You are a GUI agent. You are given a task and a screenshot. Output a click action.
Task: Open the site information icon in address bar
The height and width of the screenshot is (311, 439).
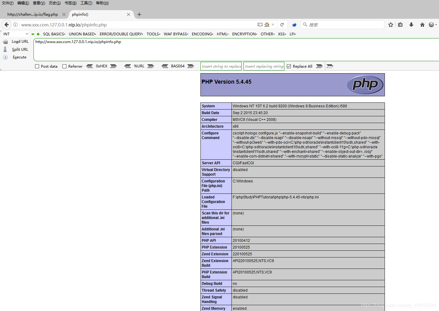click(x=15, y=25)
